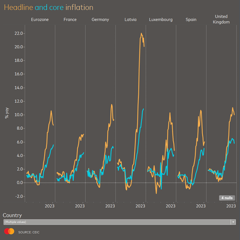Click the -2.0 y-axis label
This screenshot has height=240, width=240.
19,196
